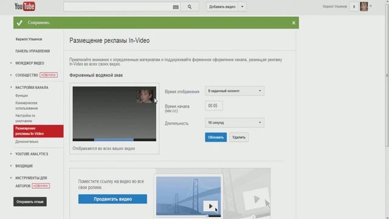Screen dimensions: 389x219
Task: Open Настройки по умолчанию page
Action: point(25,118)
